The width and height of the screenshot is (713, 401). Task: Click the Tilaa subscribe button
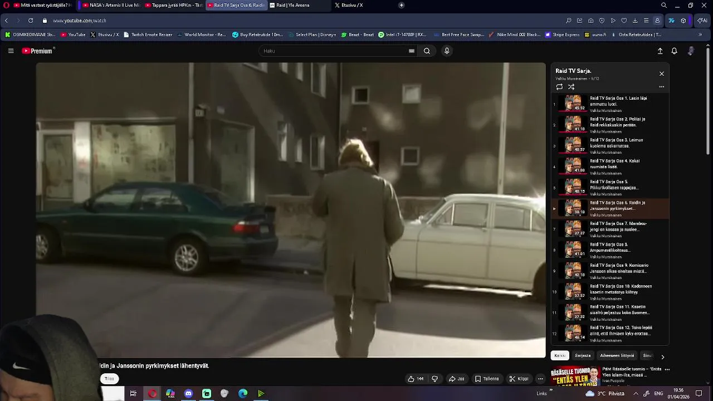pos(109,379)
